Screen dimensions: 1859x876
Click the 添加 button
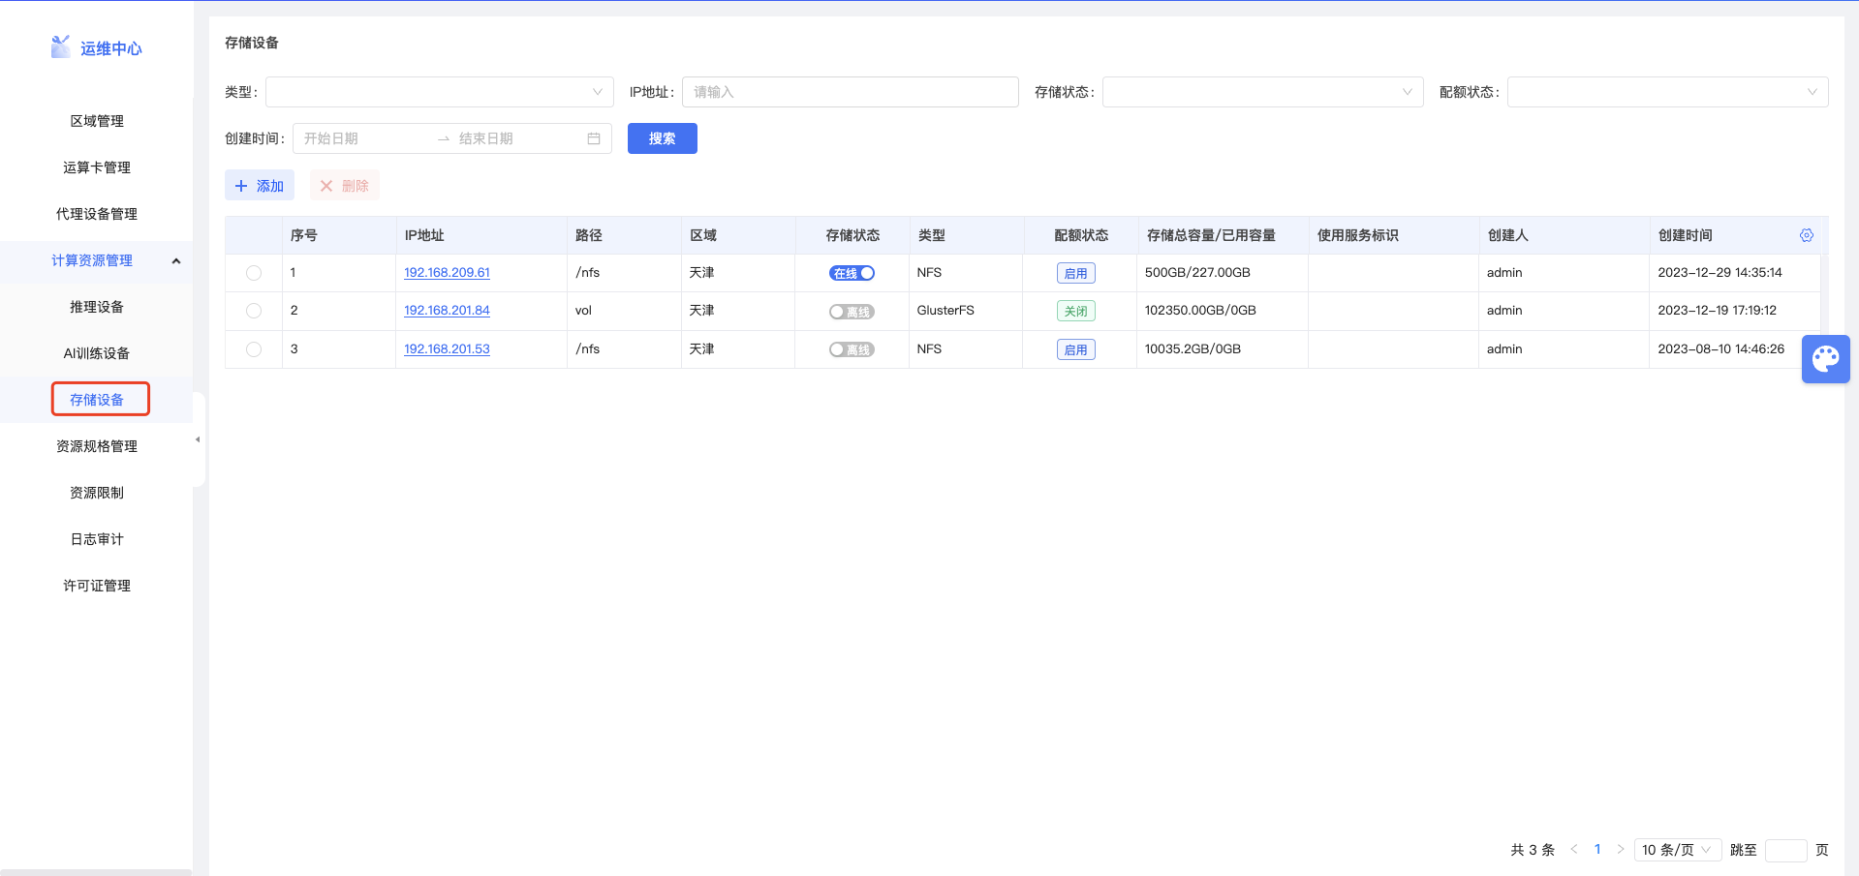(x=260, y=185)
